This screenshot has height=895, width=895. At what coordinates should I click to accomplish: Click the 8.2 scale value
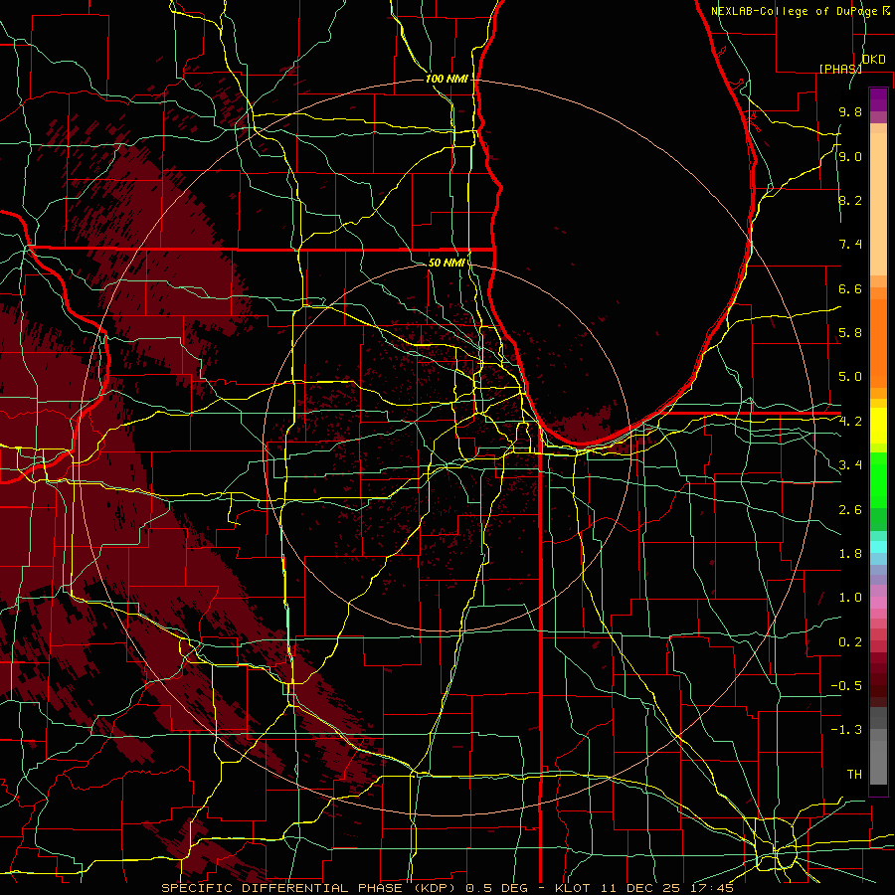(x=850, y=200)
